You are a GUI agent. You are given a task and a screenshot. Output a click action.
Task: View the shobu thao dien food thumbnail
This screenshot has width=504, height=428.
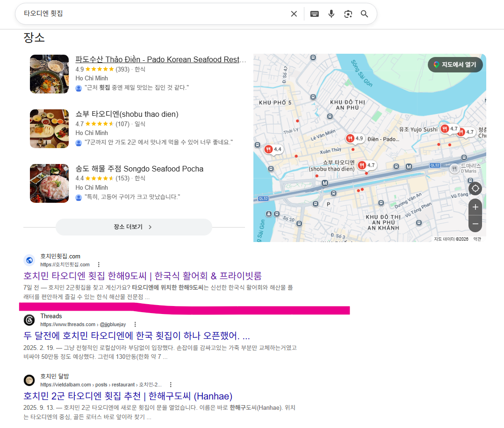click(49, 128)
